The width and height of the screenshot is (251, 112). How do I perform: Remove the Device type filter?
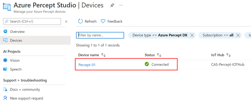tap(192, 35)
